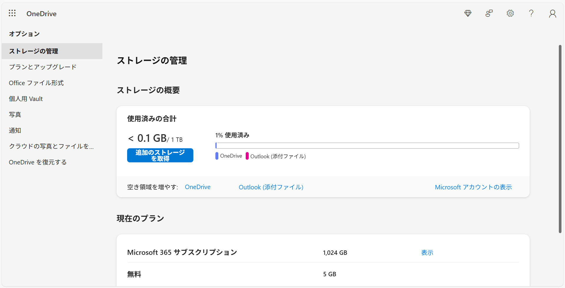Open the 写真 options page
This screenshot has height=288, width=565.
(52, 114)
